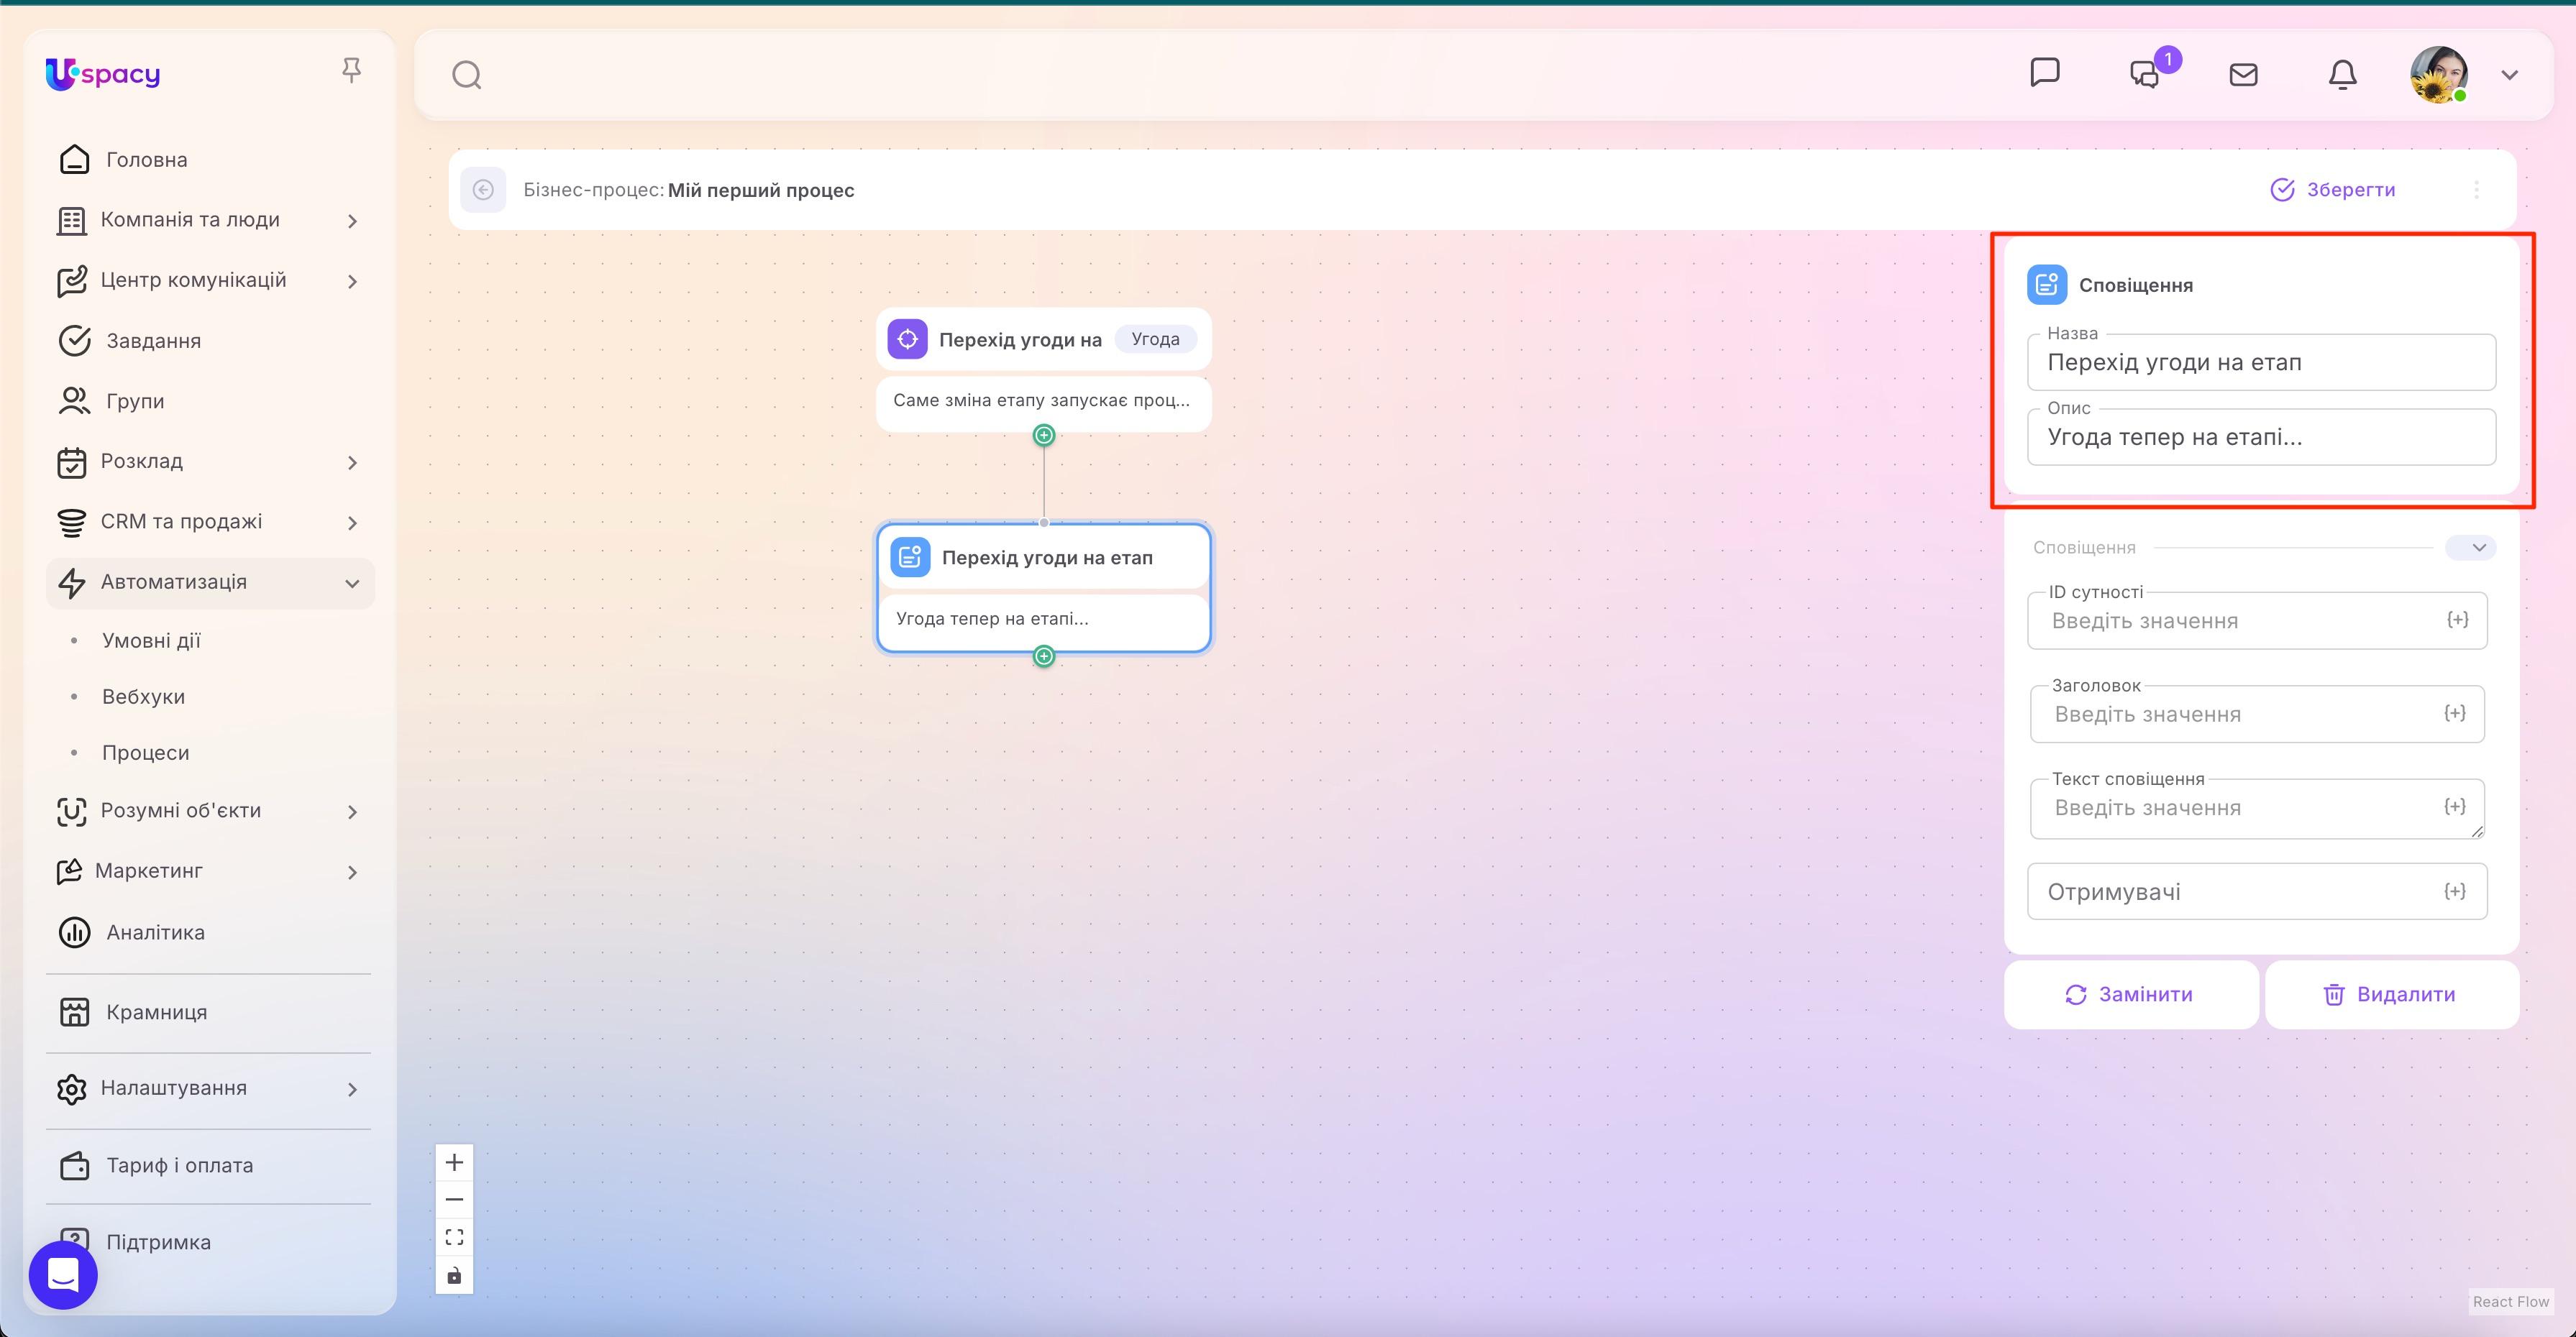Click the zoom in control on the canvas
The image size is (2576, 1337).
coord(454,1161)
